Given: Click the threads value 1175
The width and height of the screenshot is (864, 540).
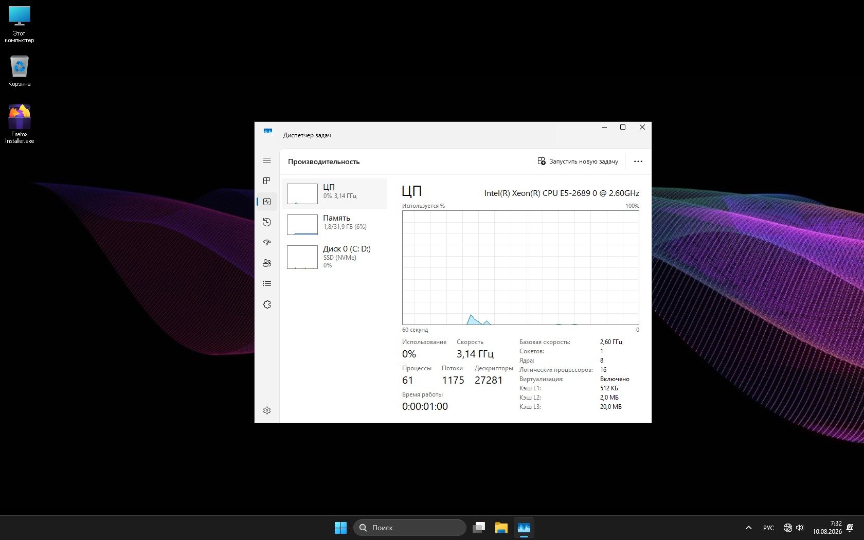Looking at the screenshot, I should (453, 381).
